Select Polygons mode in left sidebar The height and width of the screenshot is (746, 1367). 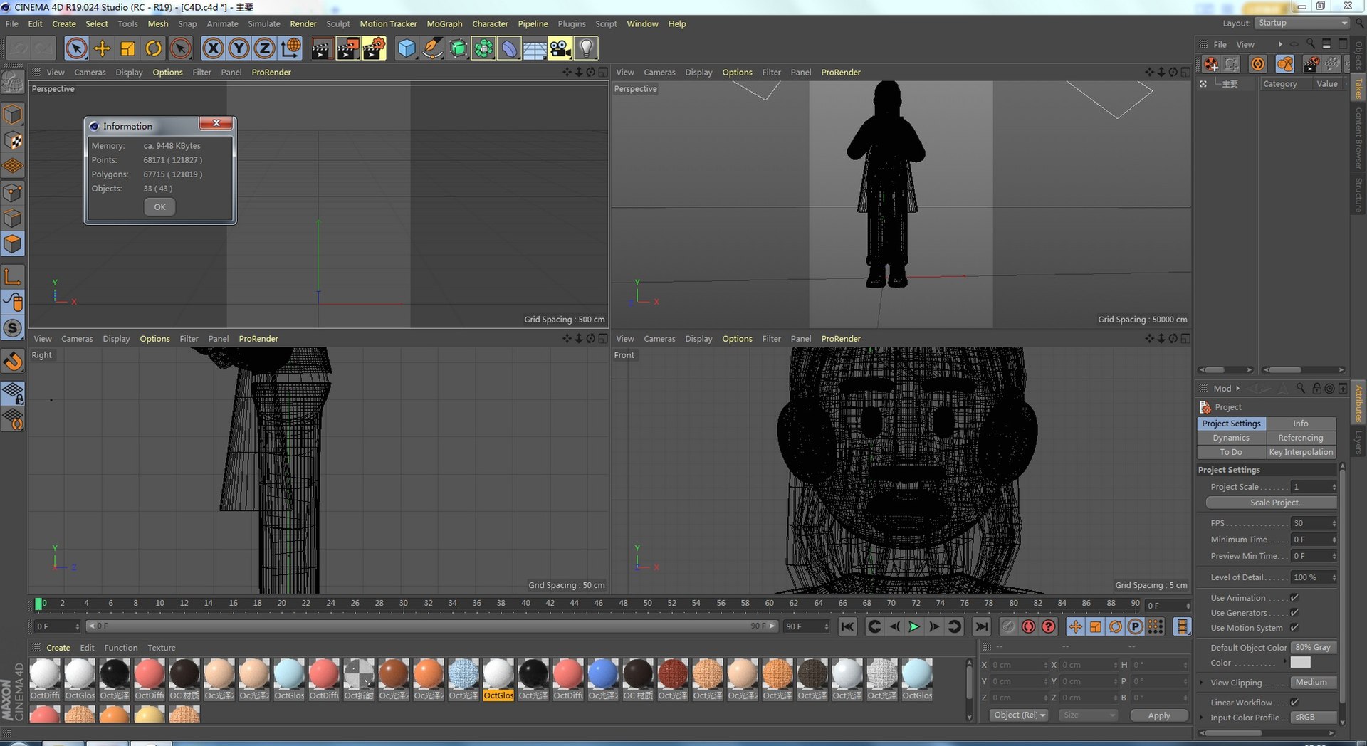[13, 244]
